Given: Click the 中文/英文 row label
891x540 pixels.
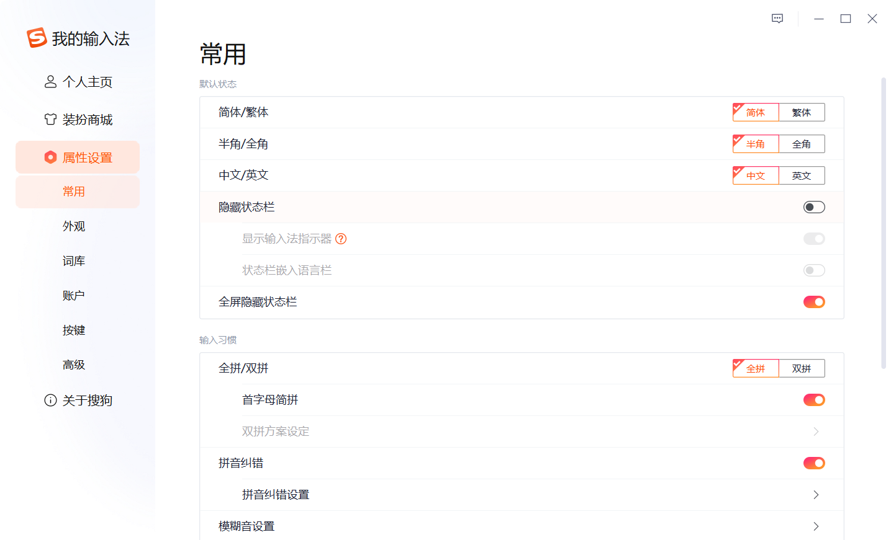Looking at the screenshot, I should (x=243, y=175).
